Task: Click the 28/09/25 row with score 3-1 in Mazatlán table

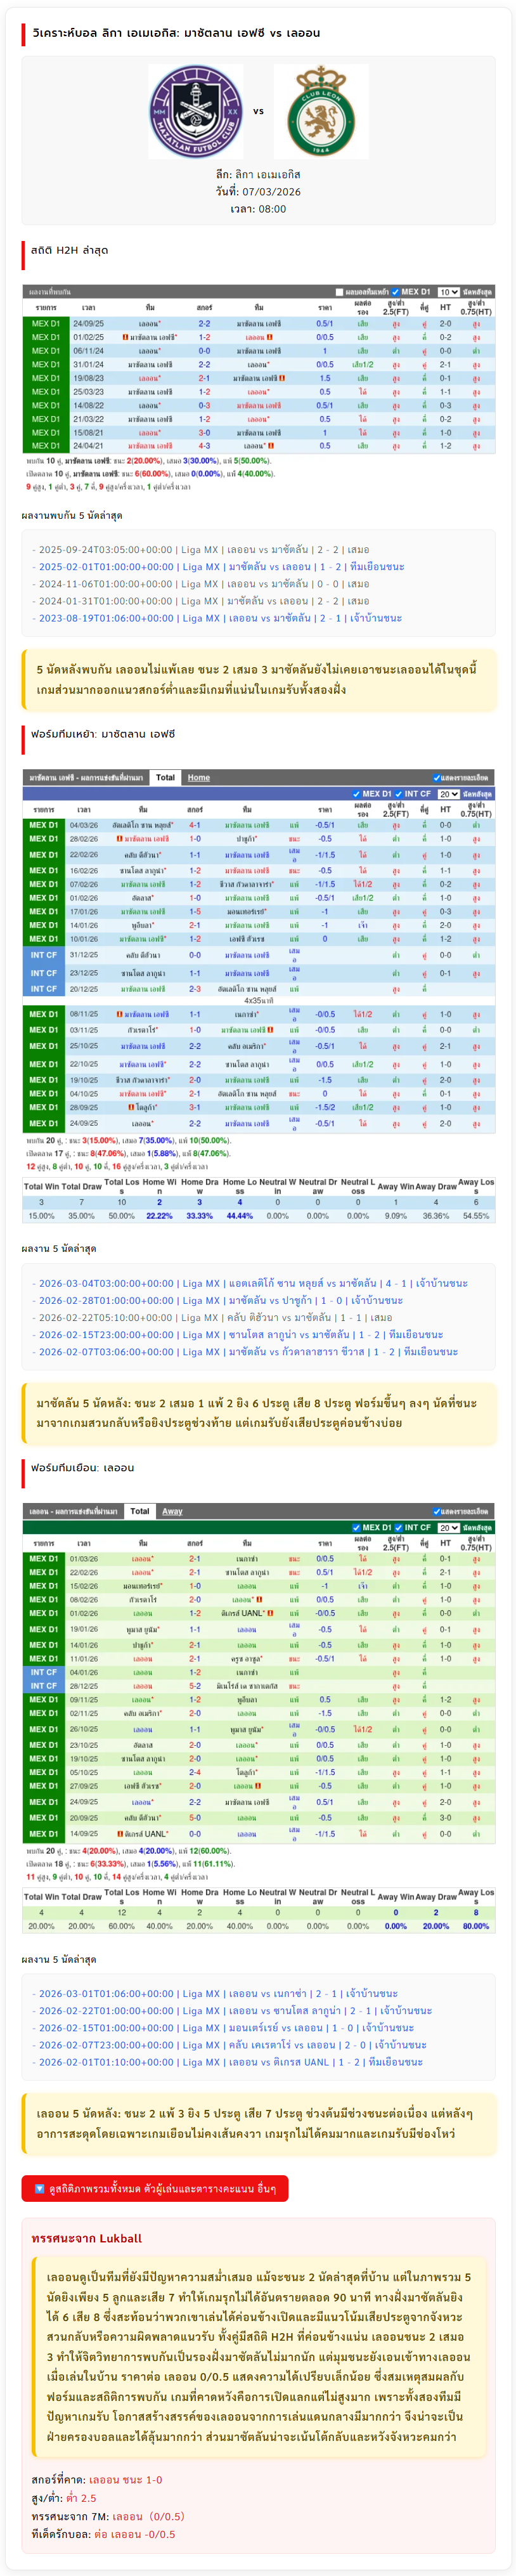Action: 258,1107
